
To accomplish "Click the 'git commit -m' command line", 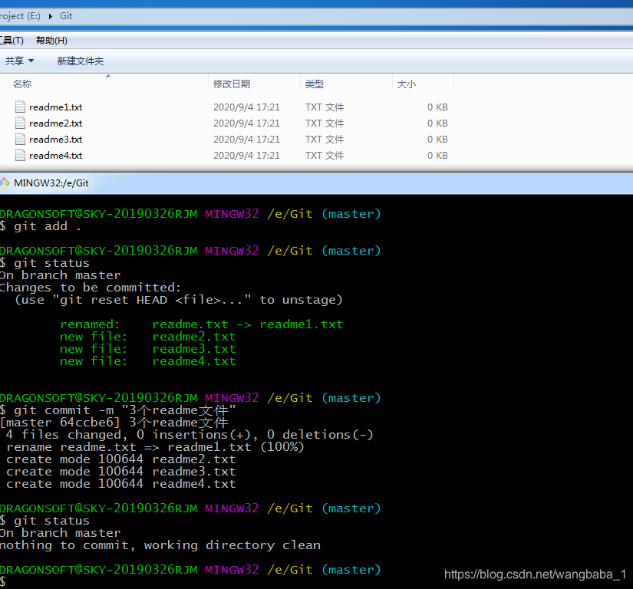I will click(118, 410).
